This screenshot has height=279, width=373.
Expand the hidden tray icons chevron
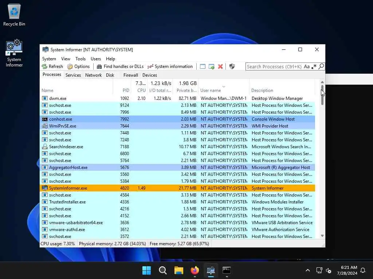pyautogui.click(x=307, y=270)
